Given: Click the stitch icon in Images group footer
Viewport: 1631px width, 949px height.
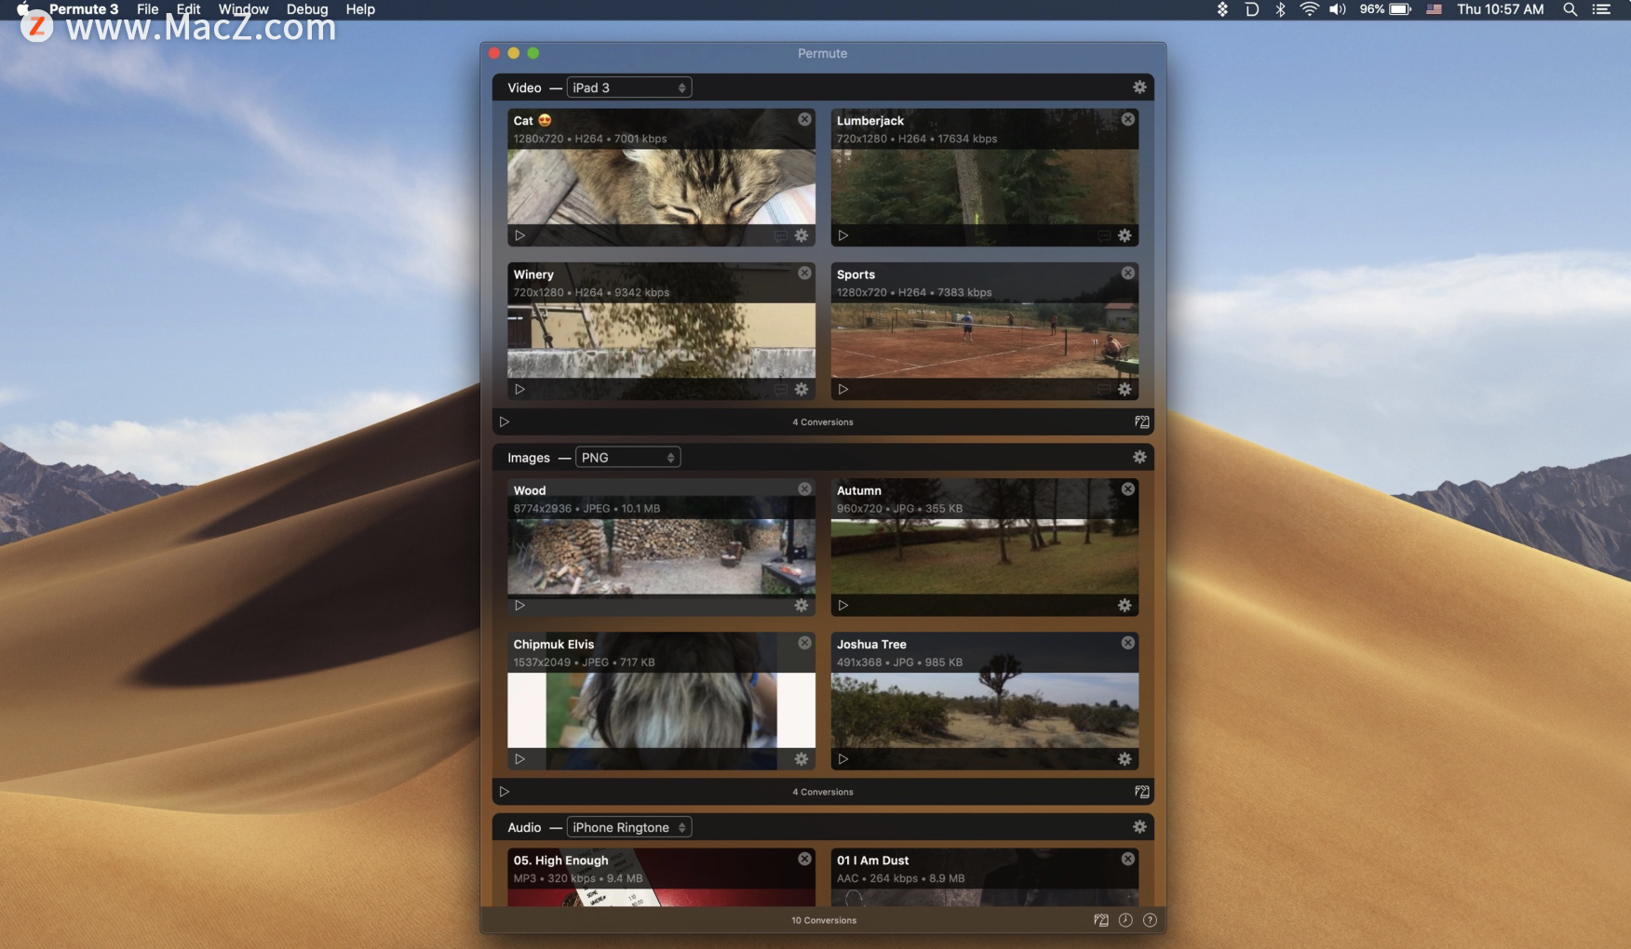Looking at the screenshot, I should [1141, 792].
